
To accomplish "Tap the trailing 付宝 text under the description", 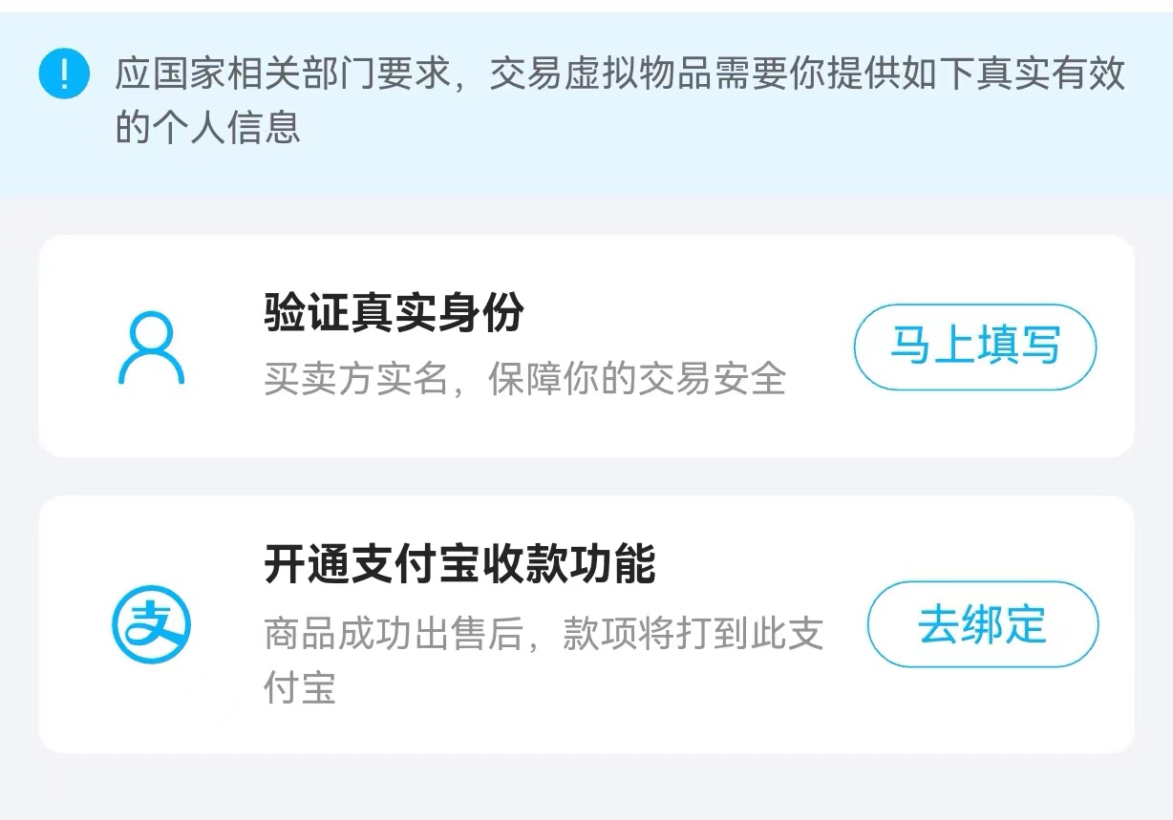I will (300, 687).
